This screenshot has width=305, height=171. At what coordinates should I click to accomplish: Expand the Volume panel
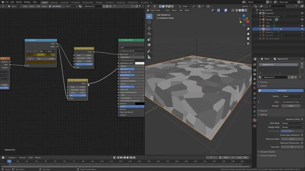264,111
